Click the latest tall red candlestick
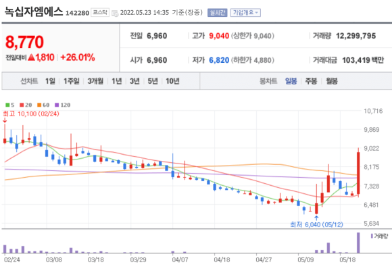392x271 pixels. pyautogui.click(x=358, y=172)
